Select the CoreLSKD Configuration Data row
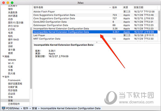 pos(95,22)
